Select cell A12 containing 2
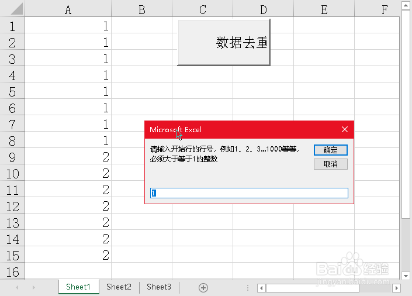The width and height of the screenshot is (412, 296). click(x=68, y=206)
